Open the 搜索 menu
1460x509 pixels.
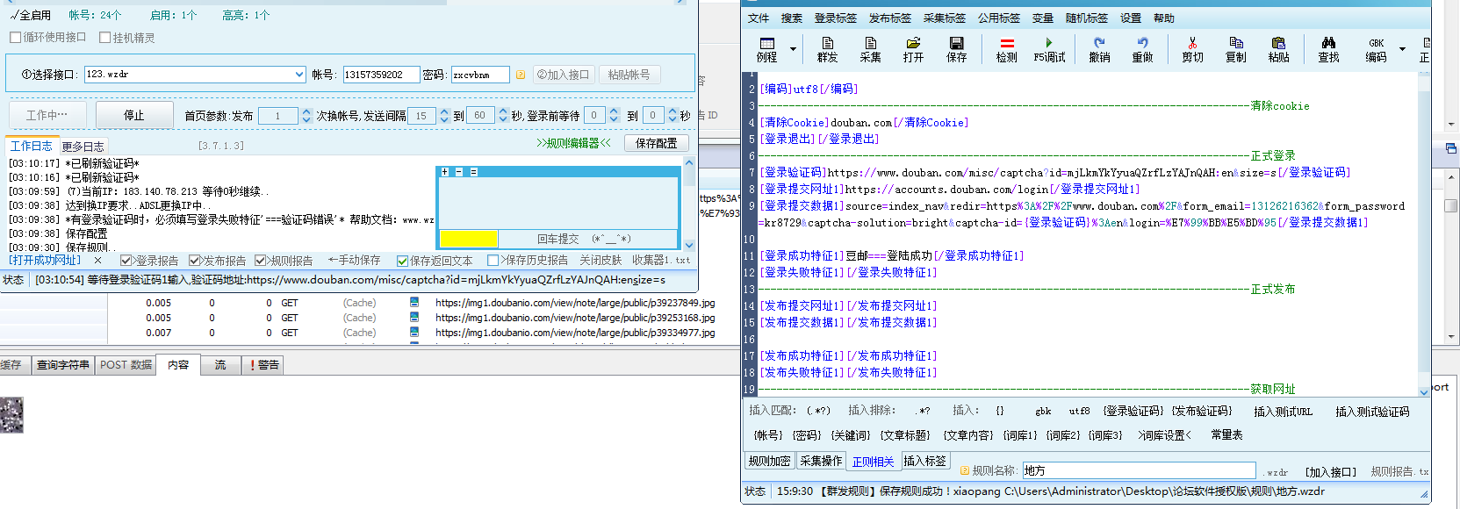pyautogui.click(x=792, y=18)
